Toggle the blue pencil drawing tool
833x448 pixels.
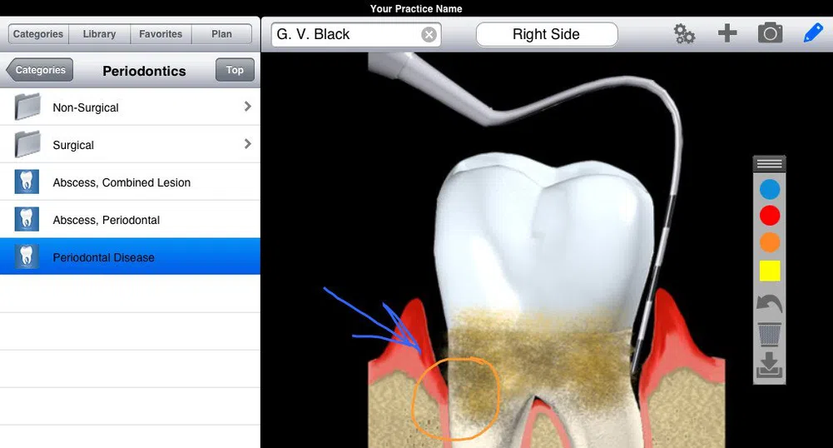tap(812, 33)
